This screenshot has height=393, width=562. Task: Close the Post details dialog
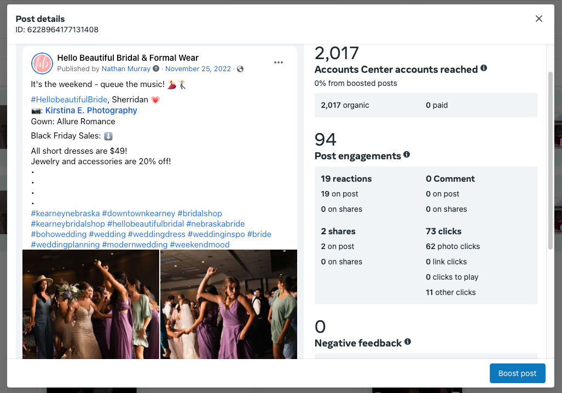pyautogui.click(x=539, y=18)
